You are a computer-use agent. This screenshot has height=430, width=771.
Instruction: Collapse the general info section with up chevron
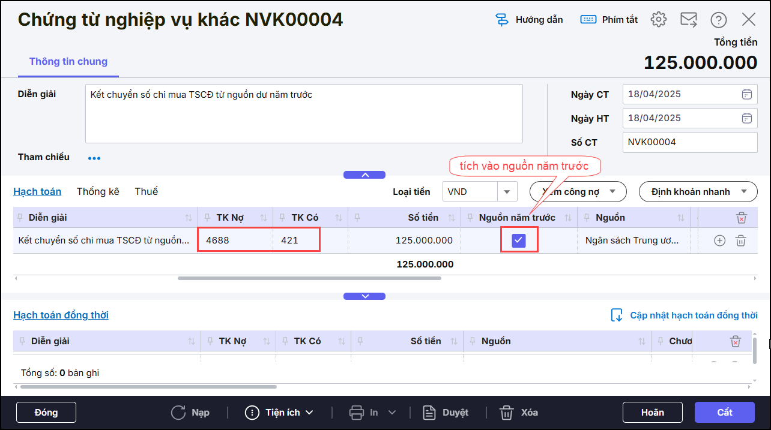tap(364, 175)
